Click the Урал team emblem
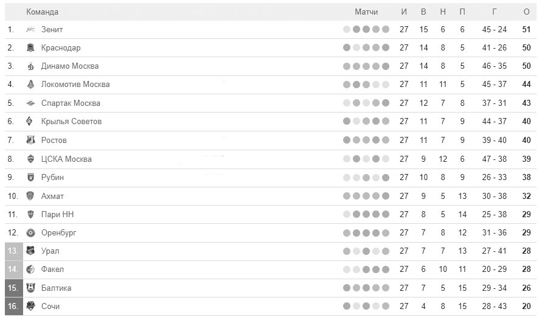 30,251
